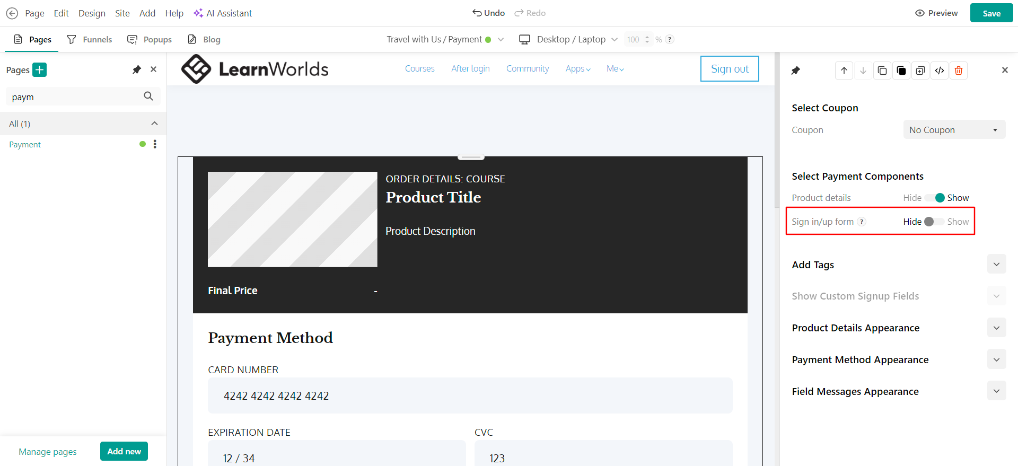1018x466 pixels.
Task: Open the Apps navigation dropdown
Action: (x=578, y=69)
